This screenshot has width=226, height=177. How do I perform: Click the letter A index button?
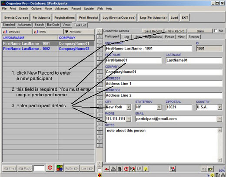pyautogui.click(x=100, y=36)
